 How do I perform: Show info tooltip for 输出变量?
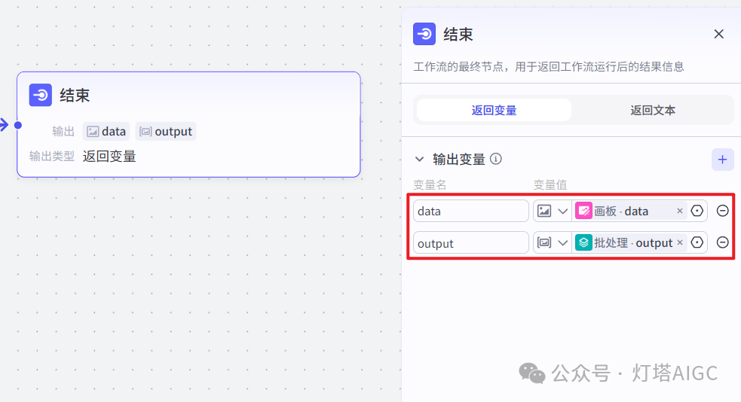496,159
